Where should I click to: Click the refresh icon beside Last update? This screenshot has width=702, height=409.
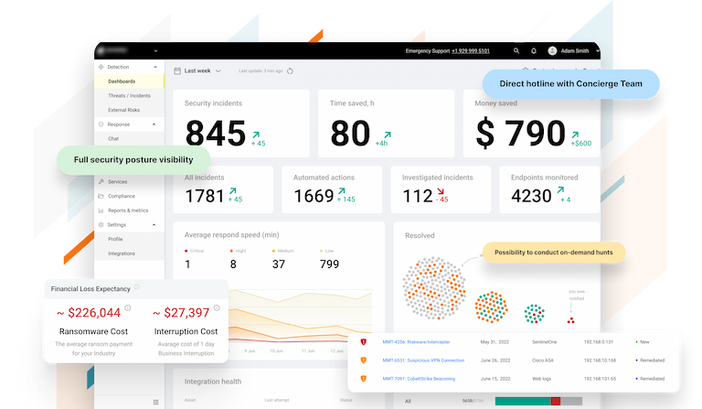coord(290,70)
